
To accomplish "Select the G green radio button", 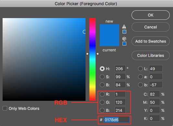I will coord(102,102).
